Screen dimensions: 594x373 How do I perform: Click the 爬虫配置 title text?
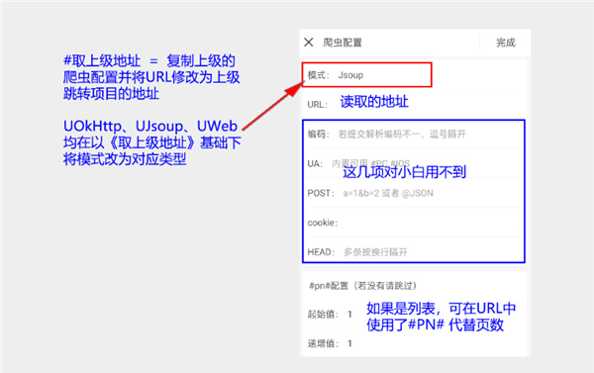(343, 43)
